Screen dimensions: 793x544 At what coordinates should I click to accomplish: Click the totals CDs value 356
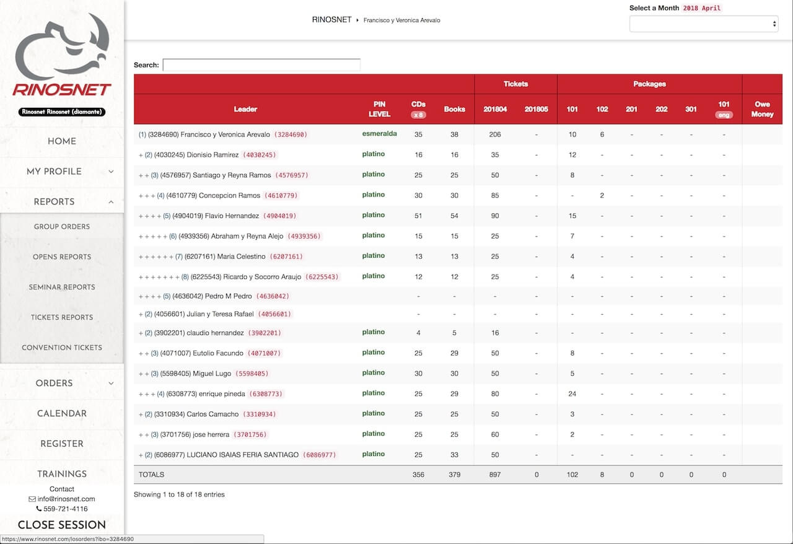click(418, 475)
